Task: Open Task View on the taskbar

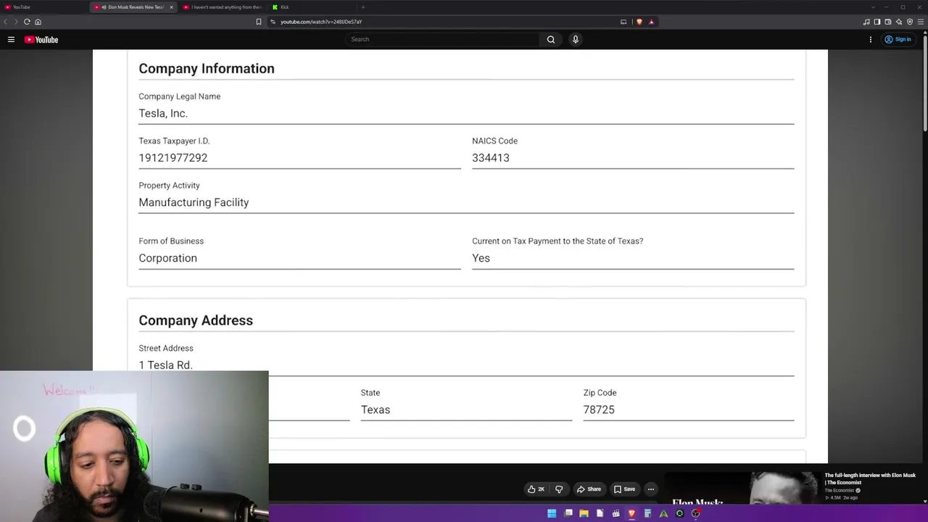Action: click(x=568, y=514)
